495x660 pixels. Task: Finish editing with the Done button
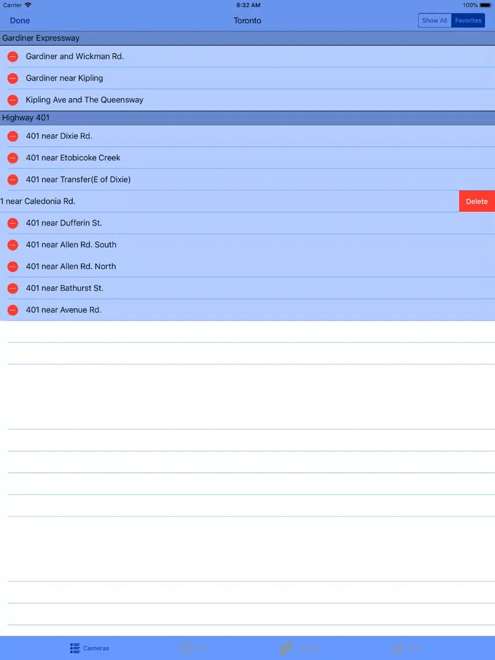(x=20, y=21)
